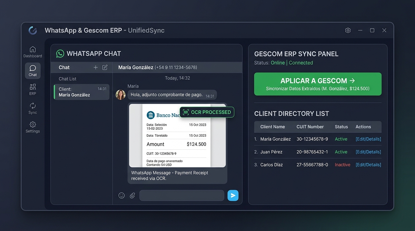415x231 pixels.
Task: Open Edit/Details for Carlos Díaz
Action: tap(368, 165)
